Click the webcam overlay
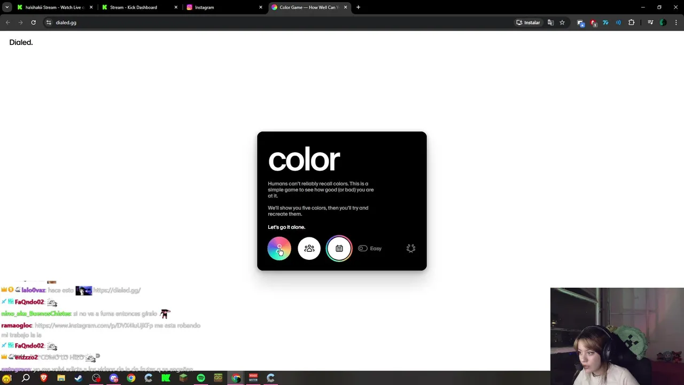The image size is (684, 385). point(617,336)
